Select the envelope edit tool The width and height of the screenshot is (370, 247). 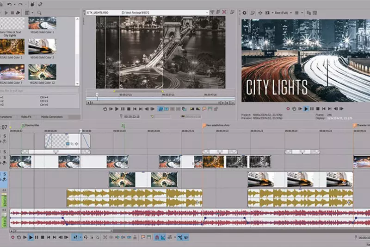tap(86, 237)
